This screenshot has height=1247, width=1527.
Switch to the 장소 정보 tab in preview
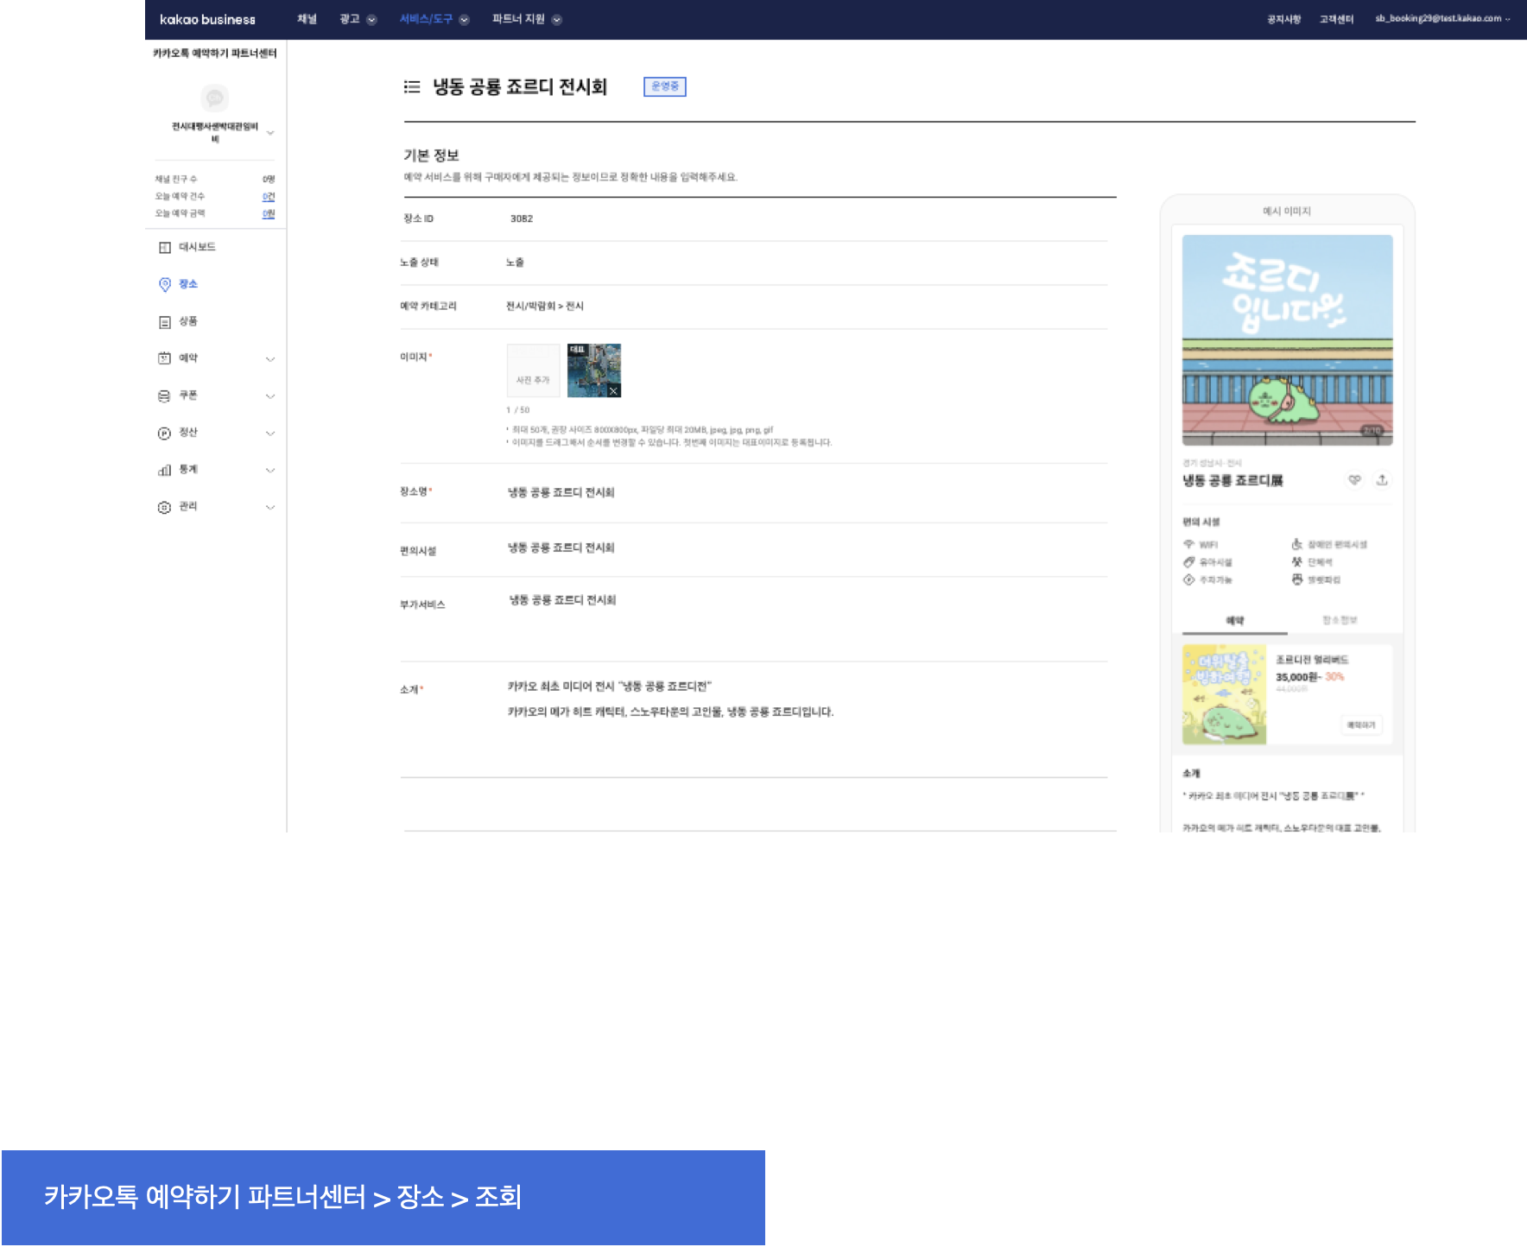tap(1340, 620)
